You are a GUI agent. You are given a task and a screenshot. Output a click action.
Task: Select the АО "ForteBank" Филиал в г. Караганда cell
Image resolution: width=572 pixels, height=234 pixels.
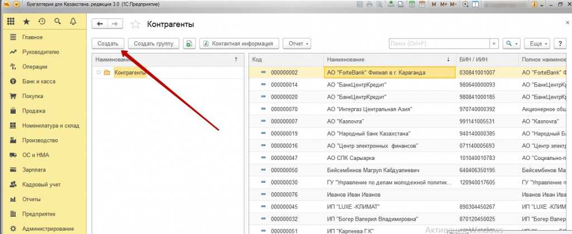(389, 72)
